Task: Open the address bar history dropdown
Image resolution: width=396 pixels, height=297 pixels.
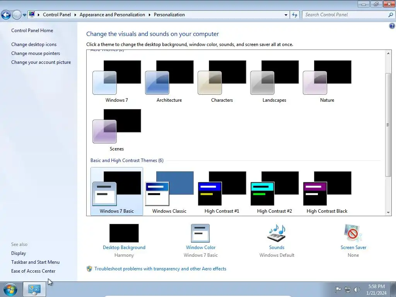Action: (286, 15)
